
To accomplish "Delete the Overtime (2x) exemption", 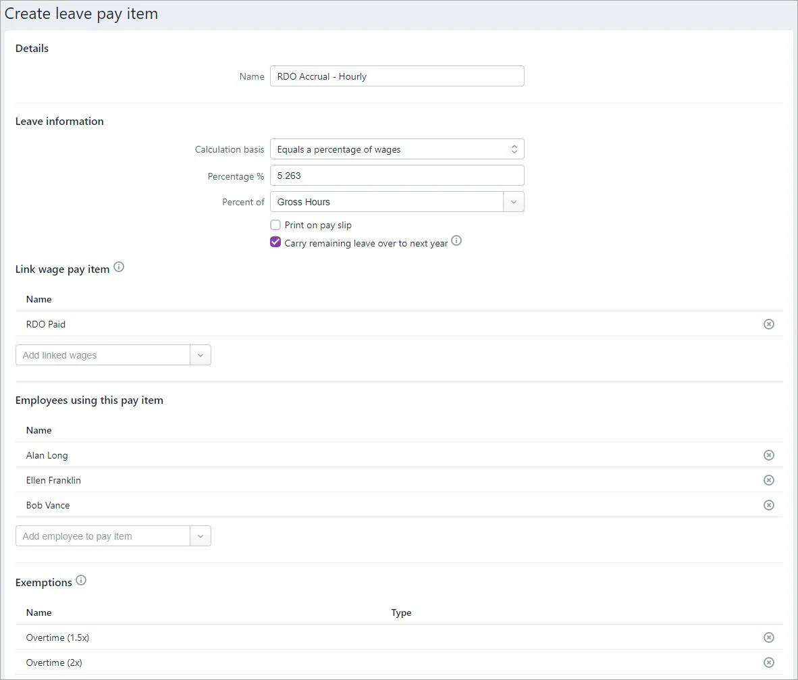I will pos(768,662).
